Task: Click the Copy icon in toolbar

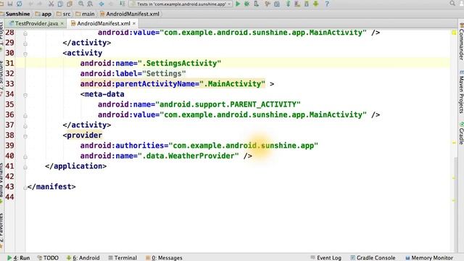Action: [60, 4]
